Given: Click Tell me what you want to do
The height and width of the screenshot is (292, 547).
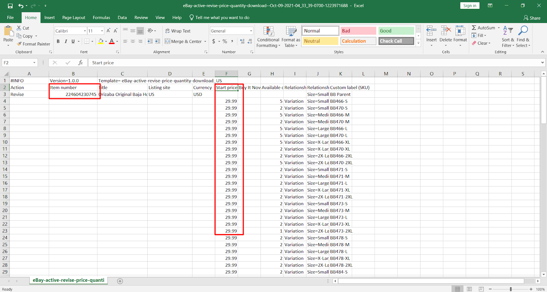Looking at the screenshot, I should coord(219,17).
